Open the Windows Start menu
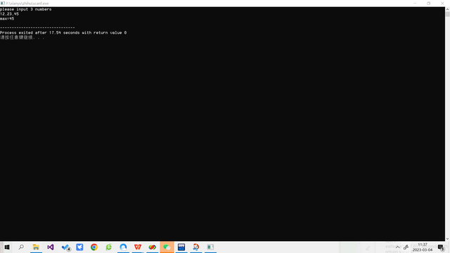Screen dimensions: 450x253 pyautogui.click(x=7, y=247)
